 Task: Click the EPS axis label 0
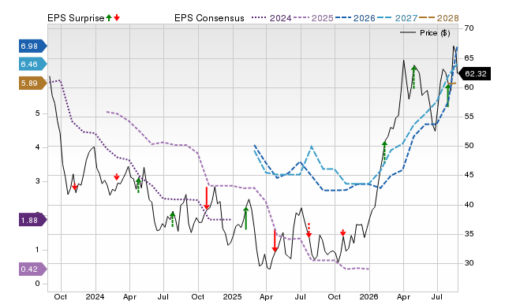pos(37,284)
